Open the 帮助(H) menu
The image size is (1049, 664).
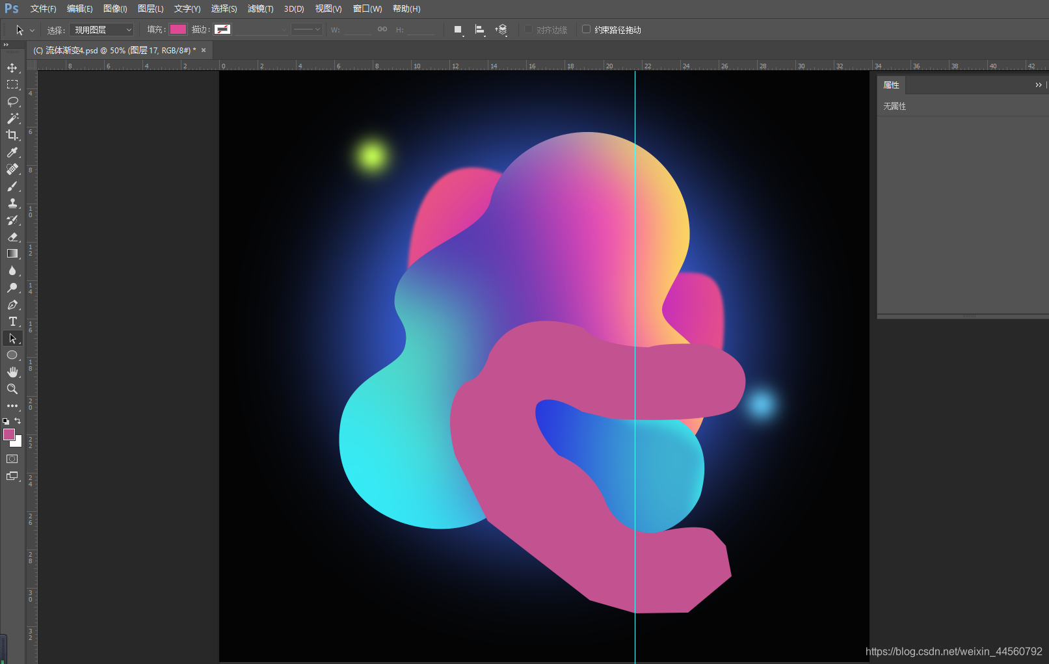406,9
